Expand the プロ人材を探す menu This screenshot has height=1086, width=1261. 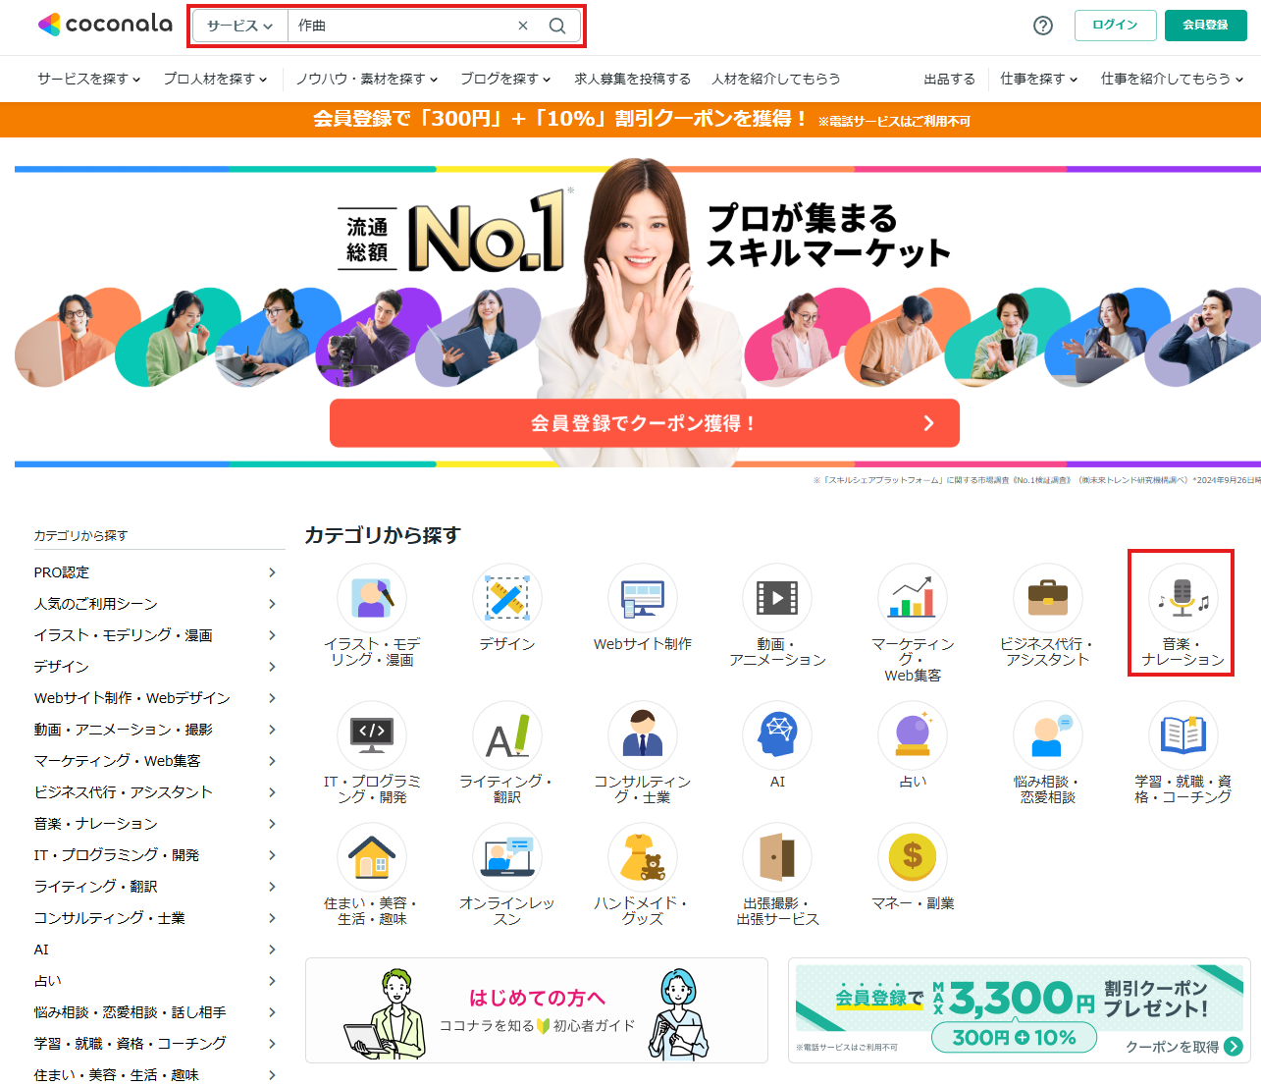coord(215,79)
